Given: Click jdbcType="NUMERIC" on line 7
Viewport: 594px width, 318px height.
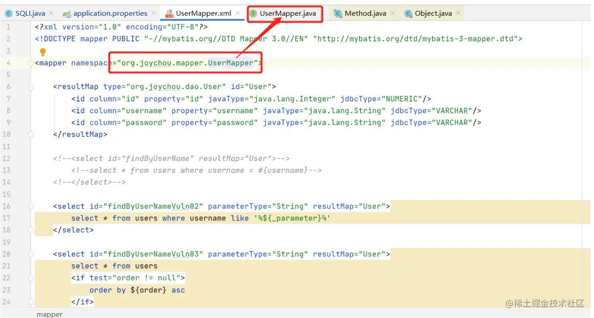Looking at the screenshot, I should coord(381,98).
